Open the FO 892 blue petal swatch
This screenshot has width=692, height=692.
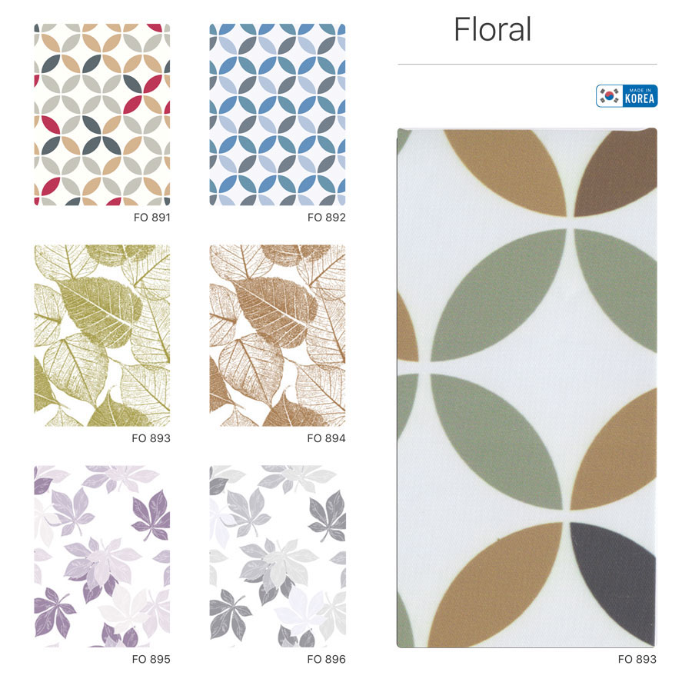click(277, 115)
